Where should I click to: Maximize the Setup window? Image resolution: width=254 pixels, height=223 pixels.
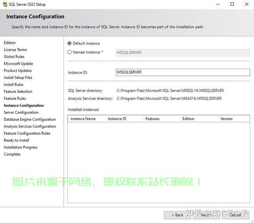(232, 4)
